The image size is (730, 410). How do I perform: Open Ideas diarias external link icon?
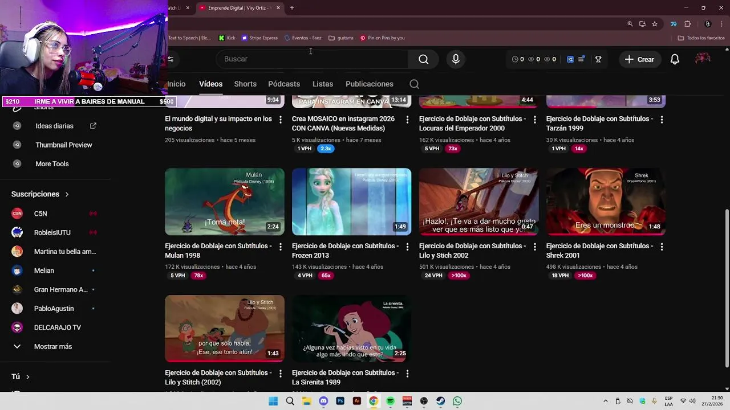[x=93, y=126]
